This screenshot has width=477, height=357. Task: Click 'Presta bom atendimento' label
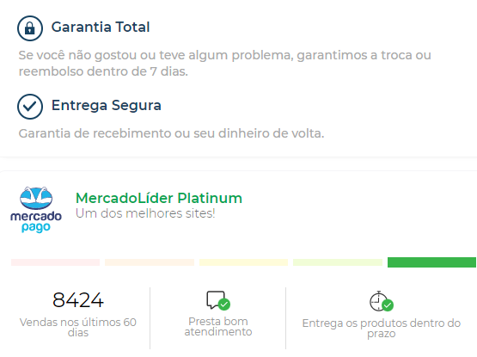(218, 327)
